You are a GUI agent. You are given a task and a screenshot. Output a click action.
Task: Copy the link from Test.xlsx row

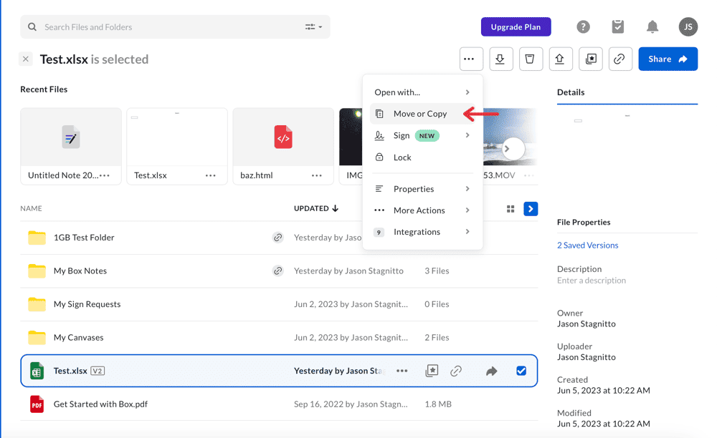456,371
